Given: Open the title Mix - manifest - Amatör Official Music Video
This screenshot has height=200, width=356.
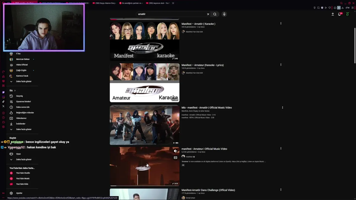Looking at the screenshot, I should point(207,107).
